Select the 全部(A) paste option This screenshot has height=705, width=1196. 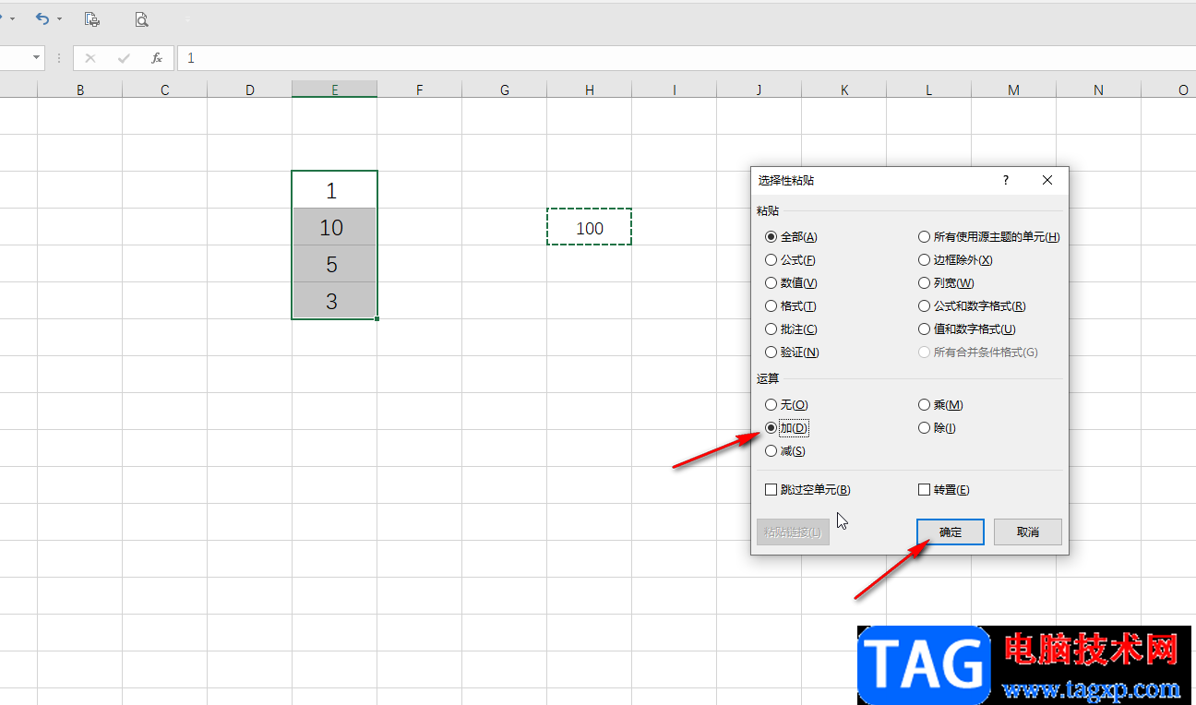(x=792, y=237)
